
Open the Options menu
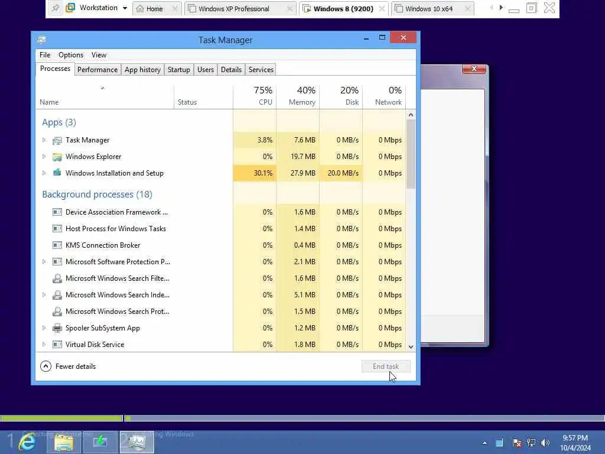[x=71, y=55]
